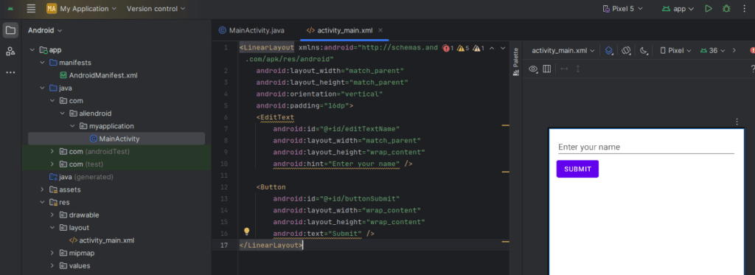Select AndroidManifest.xml in the project tree
755x275 pixels.
98,76
